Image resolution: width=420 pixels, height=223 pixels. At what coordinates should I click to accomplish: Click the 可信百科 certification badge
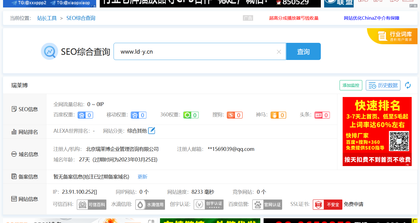pos(91,204)
